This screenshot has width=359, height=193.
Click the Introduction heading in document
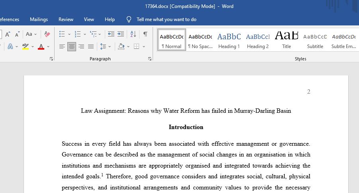(186, 127)
